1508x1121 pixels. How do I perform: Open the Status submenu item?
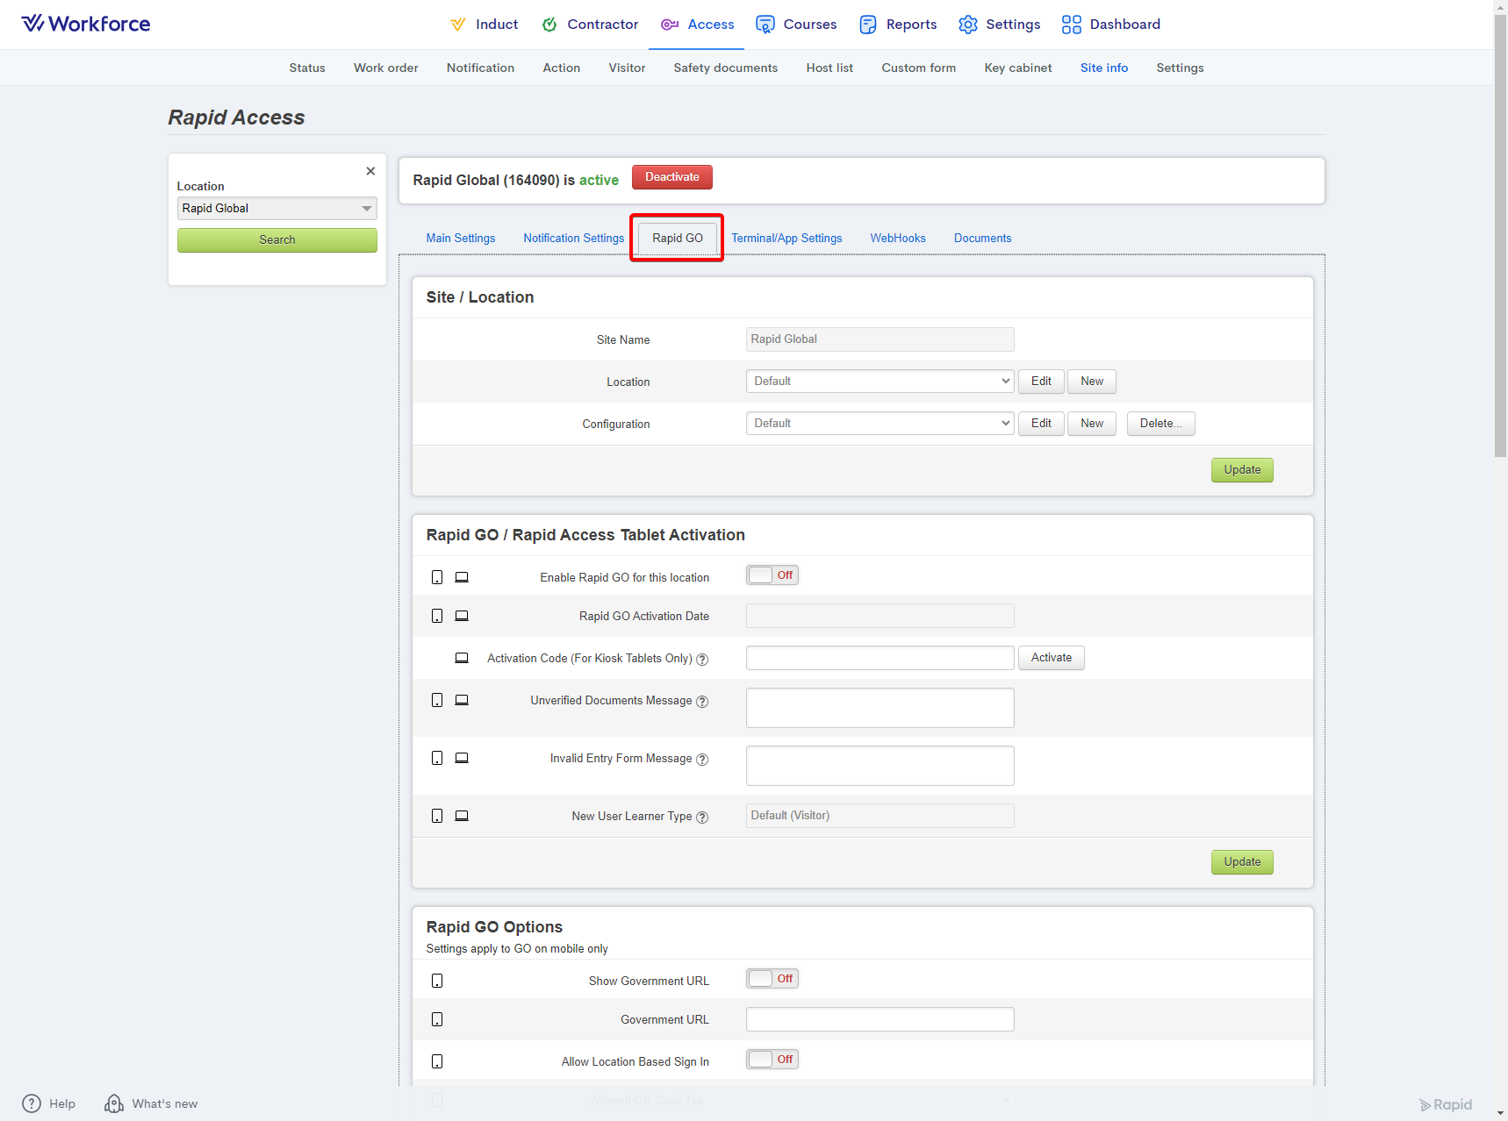click(307, 68)
